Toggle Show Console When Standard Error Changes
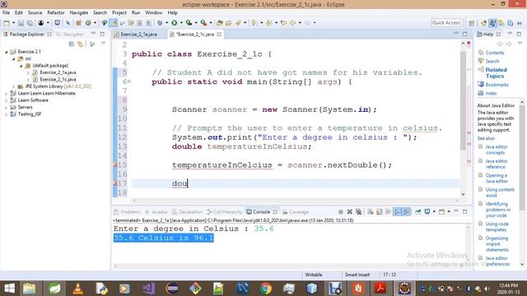 [406, 212]
